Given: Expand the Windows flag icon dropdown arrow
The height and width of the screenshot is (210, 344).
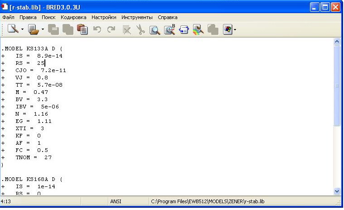Looking at the screenshot, I should (235, 29).
